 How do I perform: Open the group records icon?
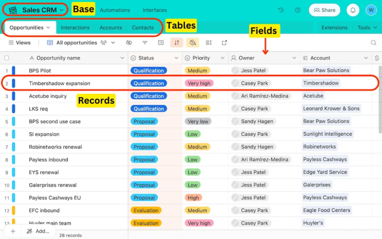pyautogui.click(x=161, y=43)
